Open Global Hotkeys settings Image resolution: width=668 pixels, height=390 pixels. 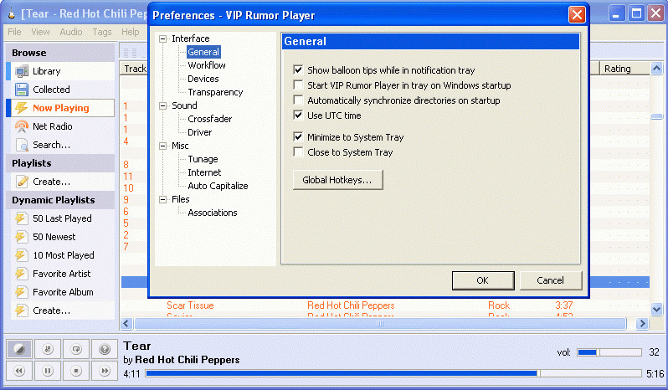337,180
